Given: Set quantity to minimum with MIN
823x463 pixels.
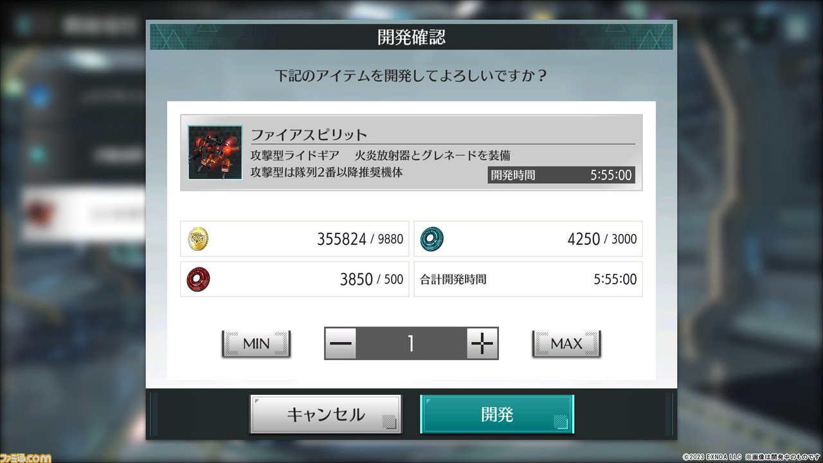Looking at the screenshot, I should coord(257,344).
